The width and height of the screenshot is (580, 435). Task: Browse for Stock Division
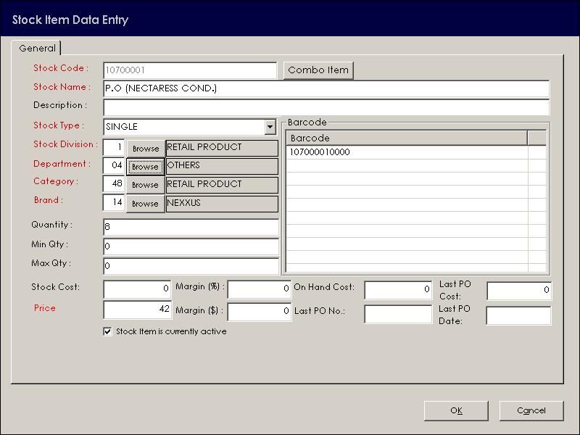(x=146, y=149)
